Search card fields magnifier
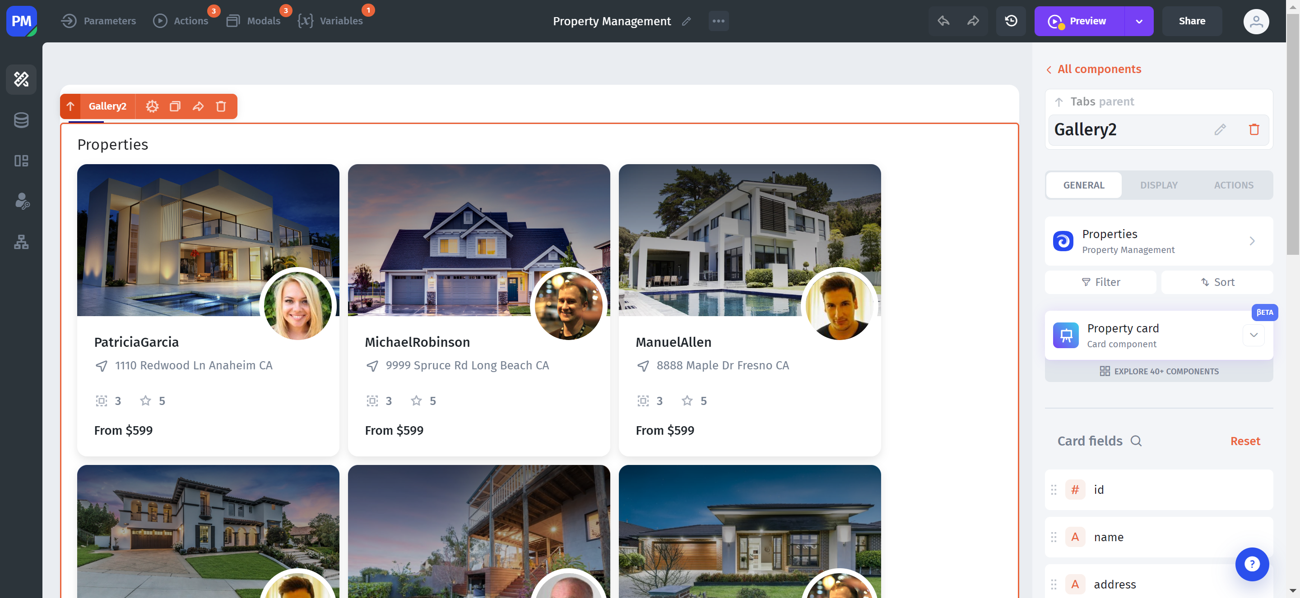The image size is (1300, 598). click(1136, 441)
